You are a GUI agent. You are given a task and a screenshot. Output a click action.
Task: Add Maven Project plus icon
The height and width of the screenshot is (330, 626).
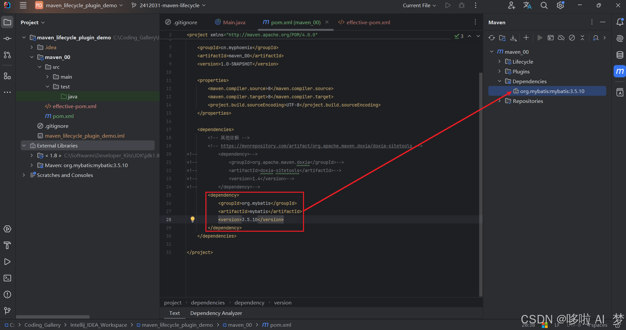click(x=526, y=38)
